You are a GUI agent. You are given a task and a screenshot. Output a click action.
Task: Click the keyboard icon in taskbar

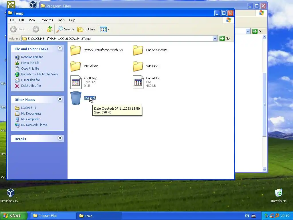tap(254, 216)
